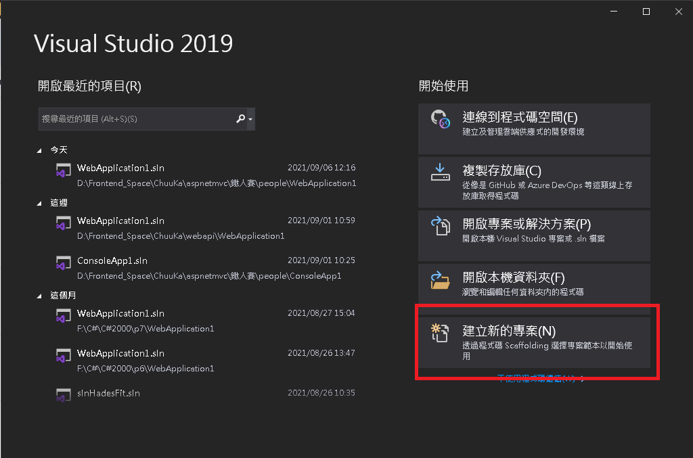The height and width of the screenshot is (458, 693).
Task: Collapse the 今天 (today) group
Action: 39,151
